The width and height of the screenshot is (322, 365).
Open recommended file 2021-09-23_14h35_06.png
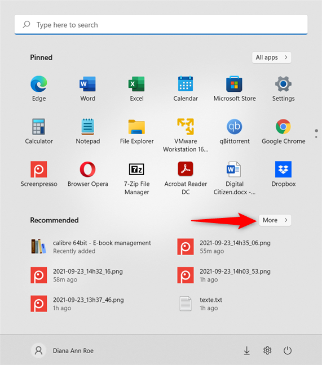pos(224,247)
